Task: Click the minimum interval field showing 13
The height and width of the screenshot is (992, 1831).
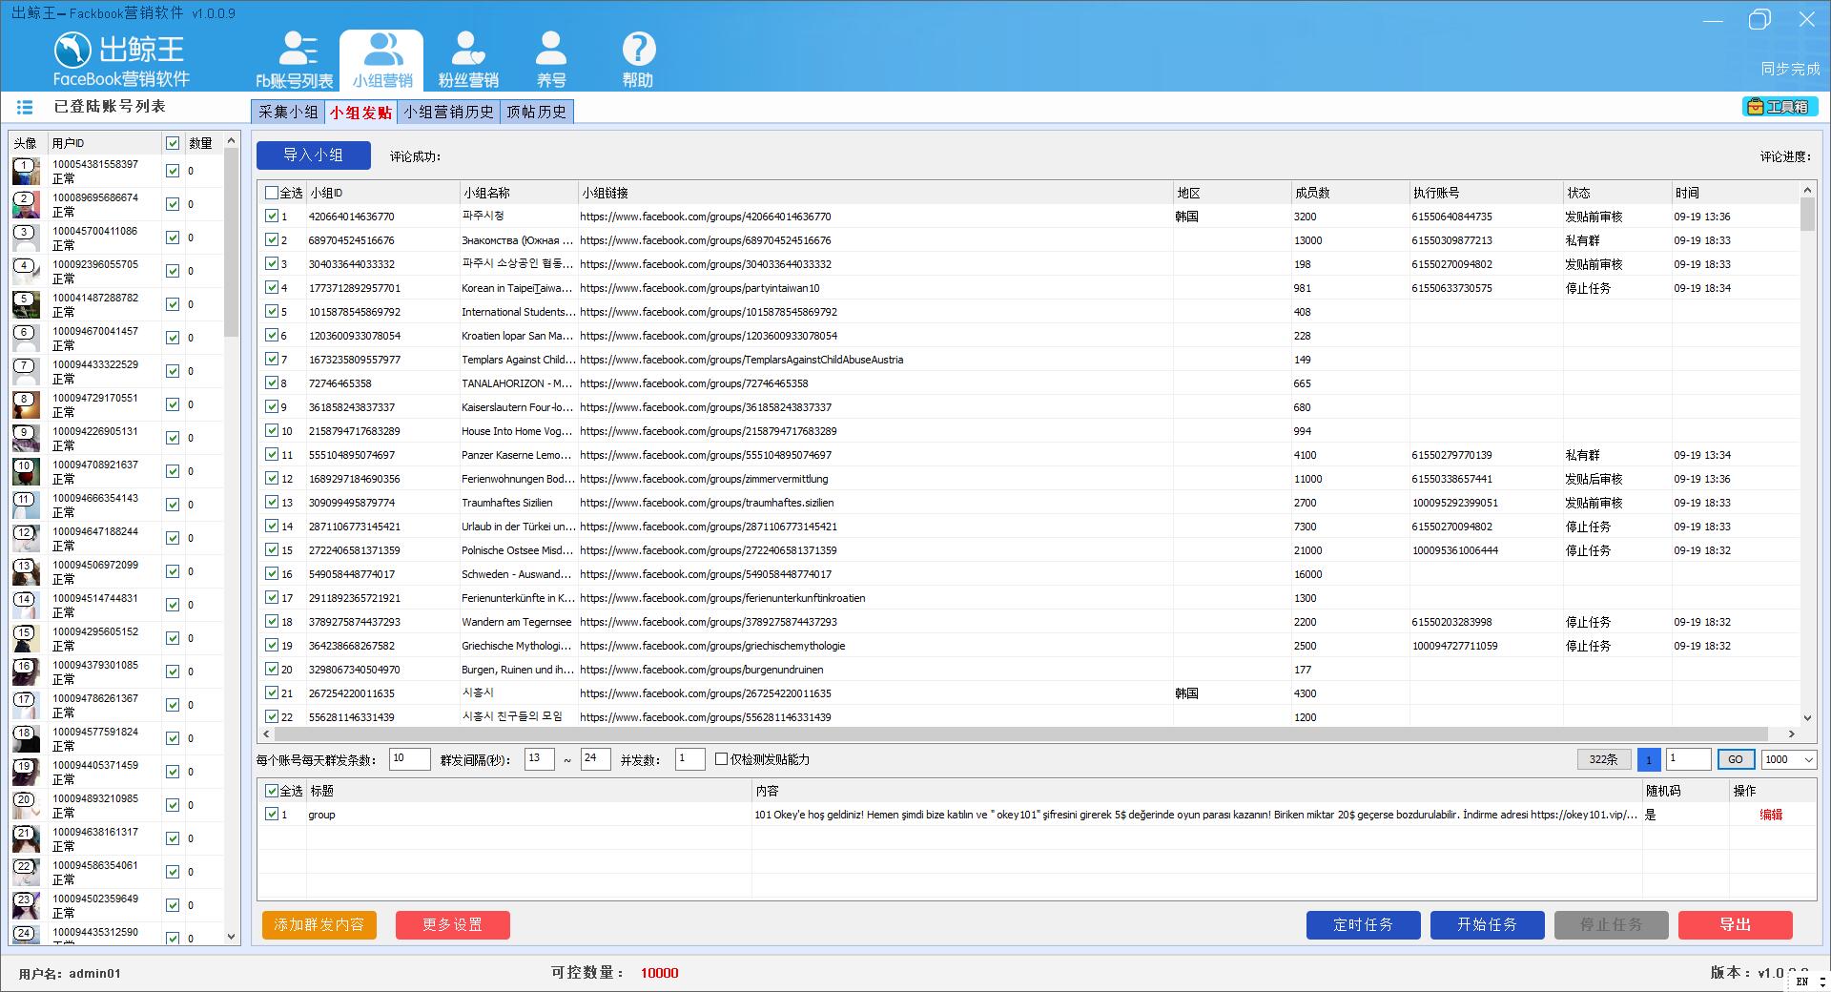Action: tap(540, 759)
